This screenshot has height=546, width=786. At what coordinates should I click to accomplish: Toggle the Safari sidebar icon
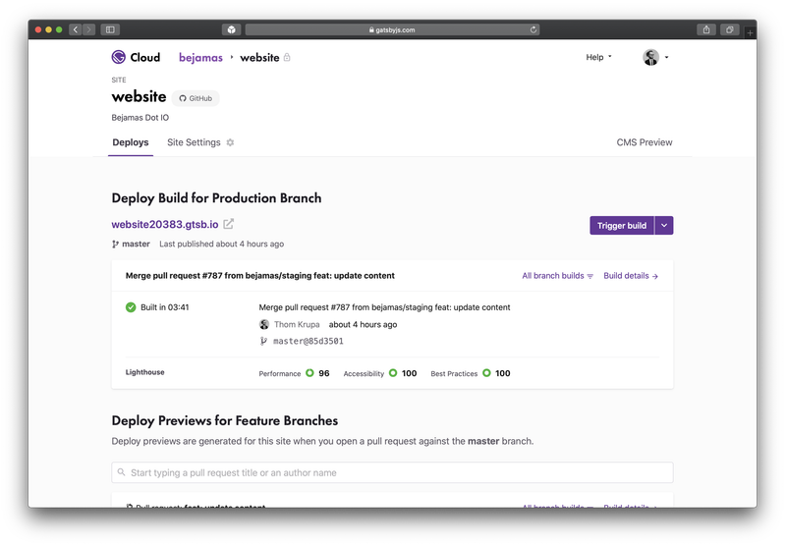pyautogui.click(x=110, y=29)
